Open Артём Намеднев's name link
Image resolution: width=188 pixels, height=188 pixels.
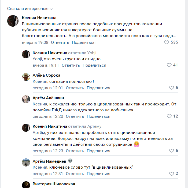click(x=49, y=161)
